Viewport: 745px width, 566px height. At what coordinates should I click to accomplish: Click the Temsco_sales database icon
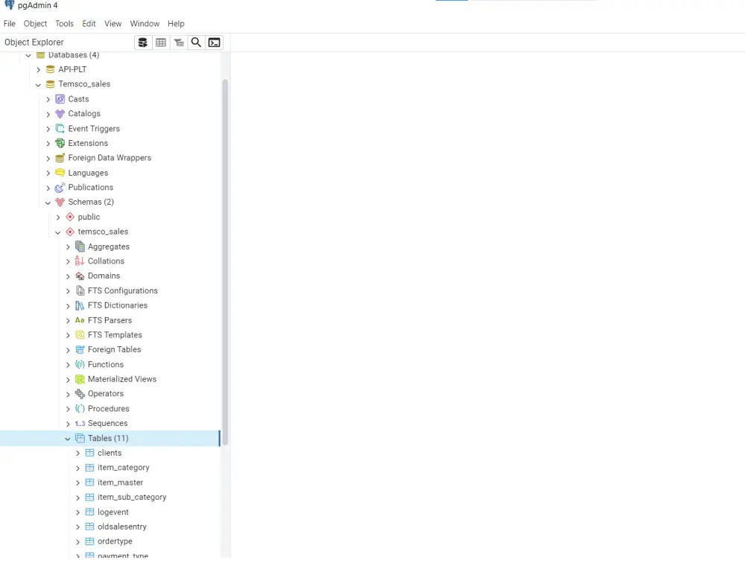(51, 84)
